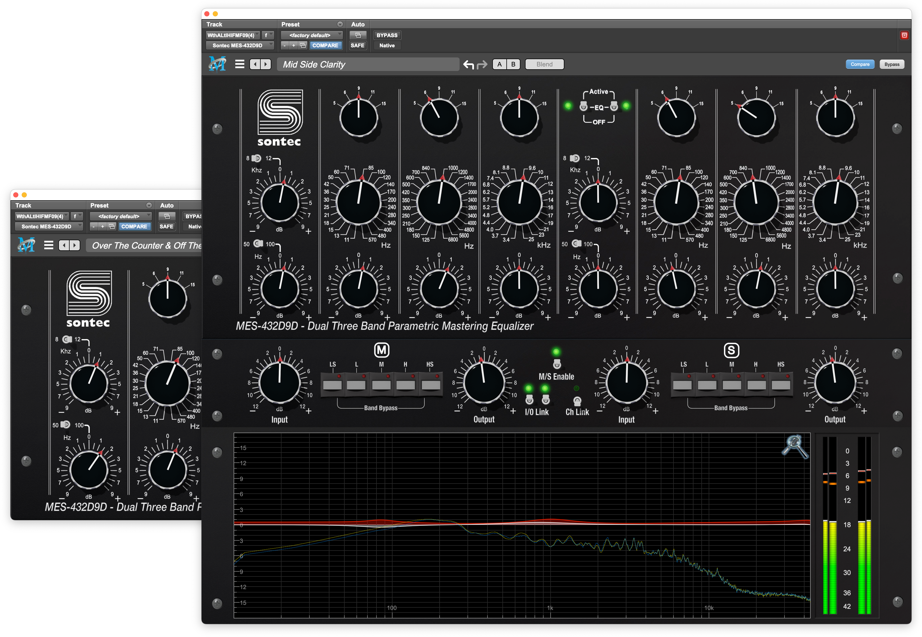
Task: Click the SAFE button in back window
Action: tap(167, 226)
